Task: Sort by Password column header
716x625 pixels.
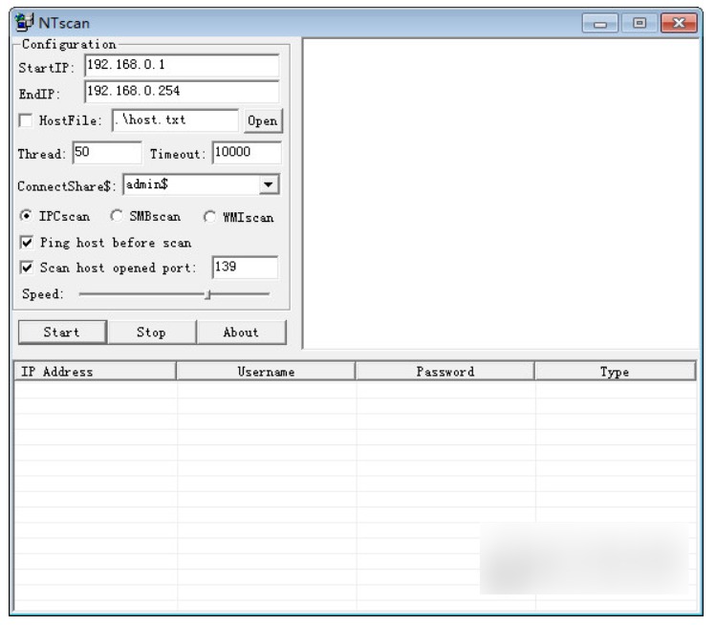Action: (x=445, y=371)
